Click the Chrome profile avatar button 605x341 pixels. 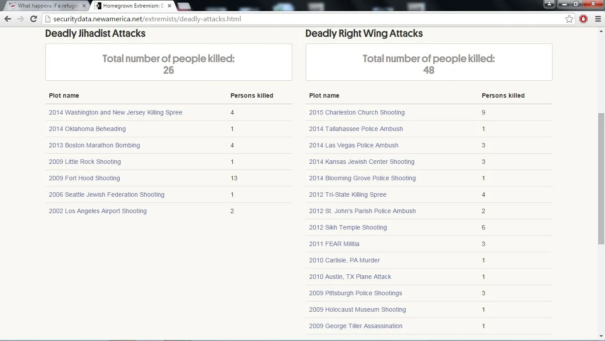coord(549,4)
